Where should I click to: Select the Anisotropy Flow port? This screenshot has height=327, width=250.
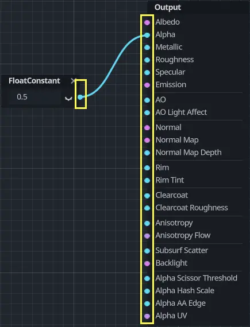pos(147,236)
